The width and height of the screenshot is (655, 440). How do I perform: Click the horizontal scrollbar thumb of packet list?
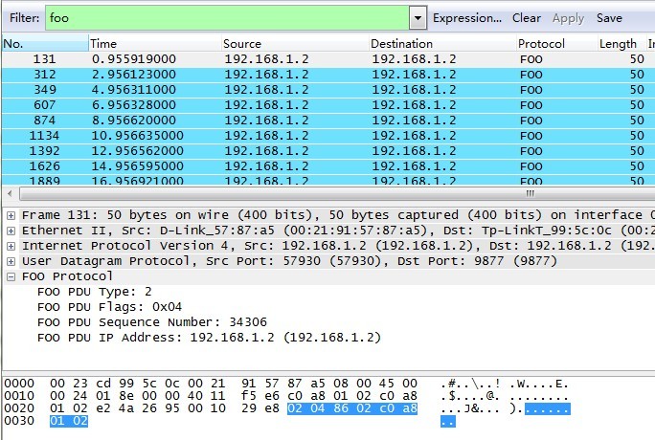(337, 193)
